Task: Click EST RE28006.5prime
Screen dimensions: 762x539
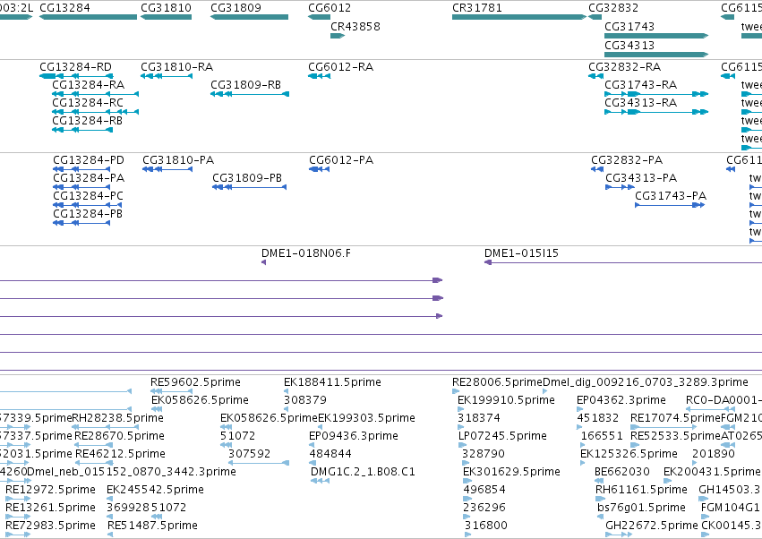Action: pos(456,391)
